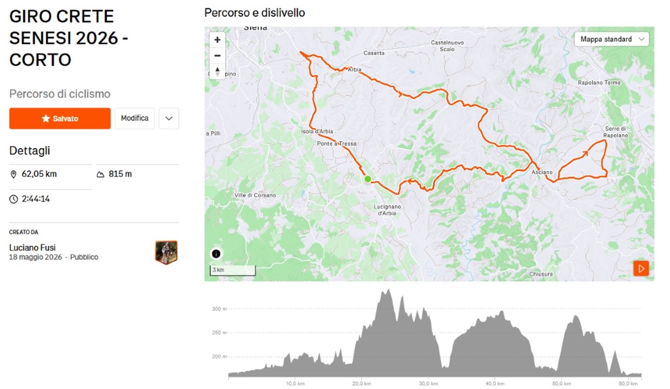670x389 pixels.
Task: Zoom out the map with minus button
Action: [217, 55]
